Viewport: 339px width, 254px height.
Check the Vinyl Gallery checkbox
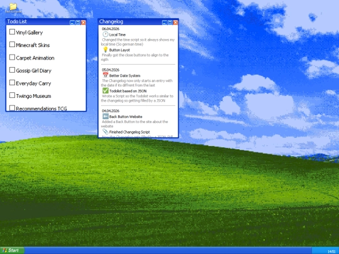[12, 32]
